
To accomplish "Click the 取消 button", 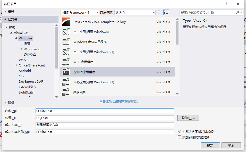I will pyautogui.click(x=231, y=145).
